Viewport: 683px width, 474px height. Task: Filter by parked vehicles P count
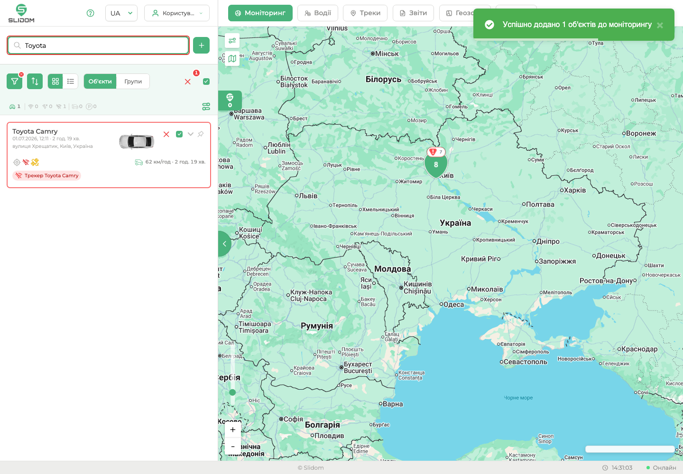coord(92,107)
